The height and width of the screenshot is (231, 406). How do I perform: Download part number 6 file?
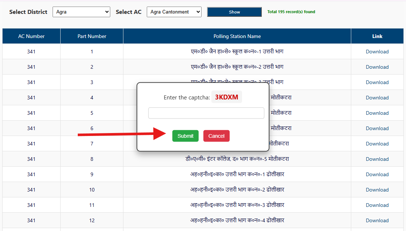click(377, 128)
